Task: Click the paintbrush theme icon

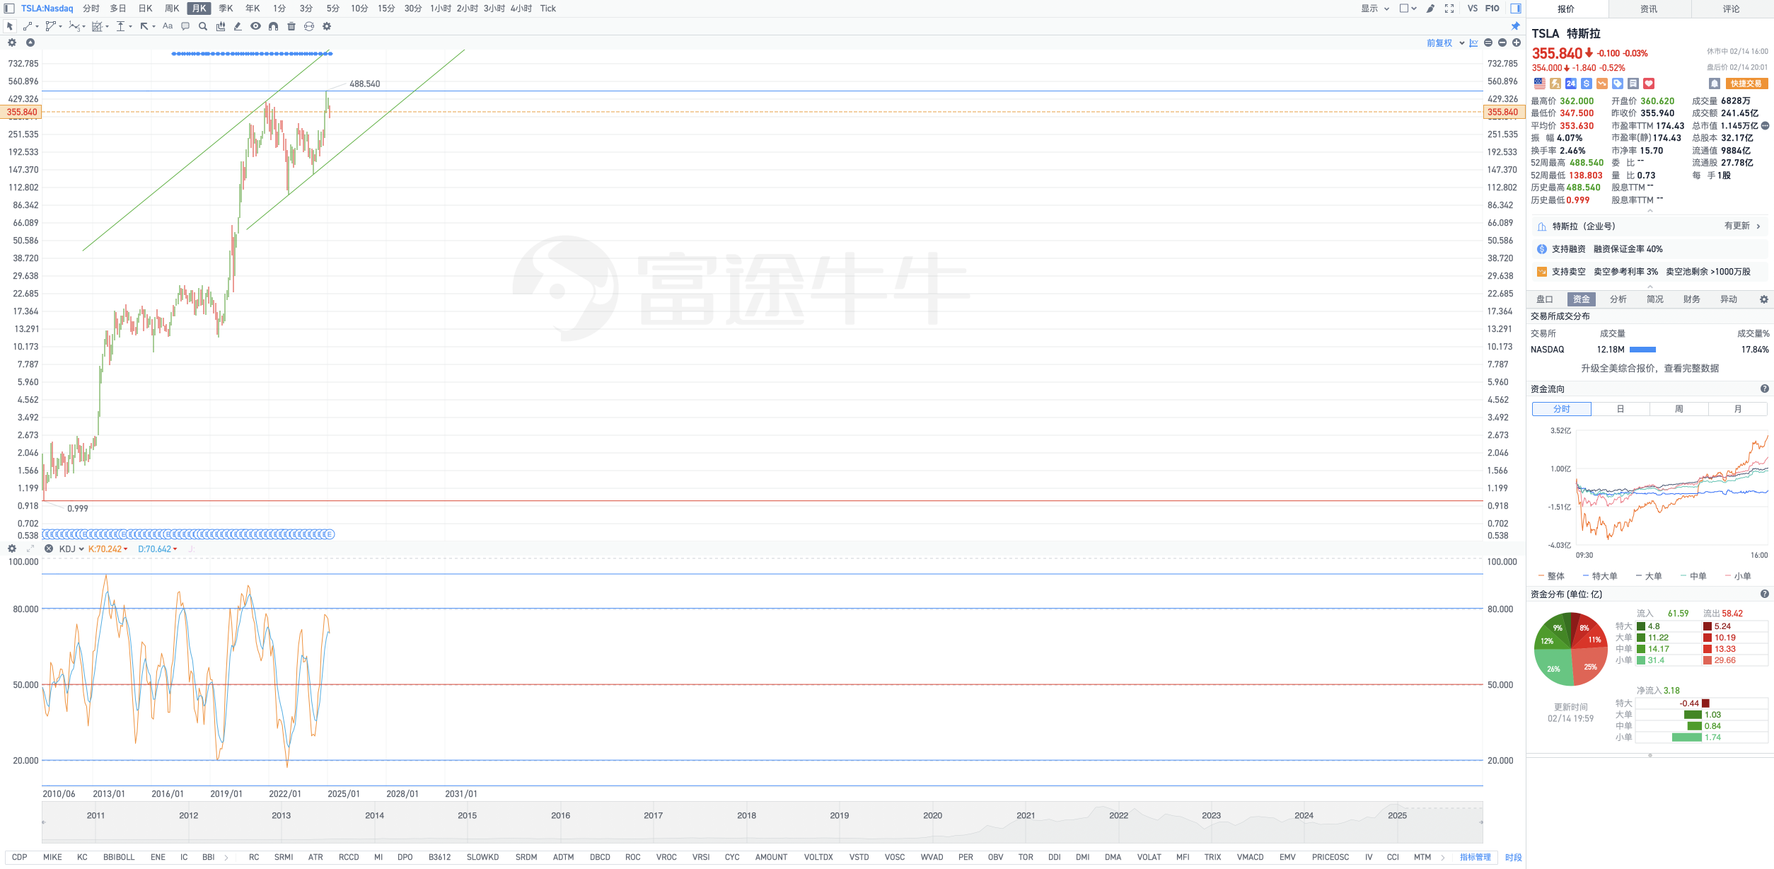Action: (1430, 8)
